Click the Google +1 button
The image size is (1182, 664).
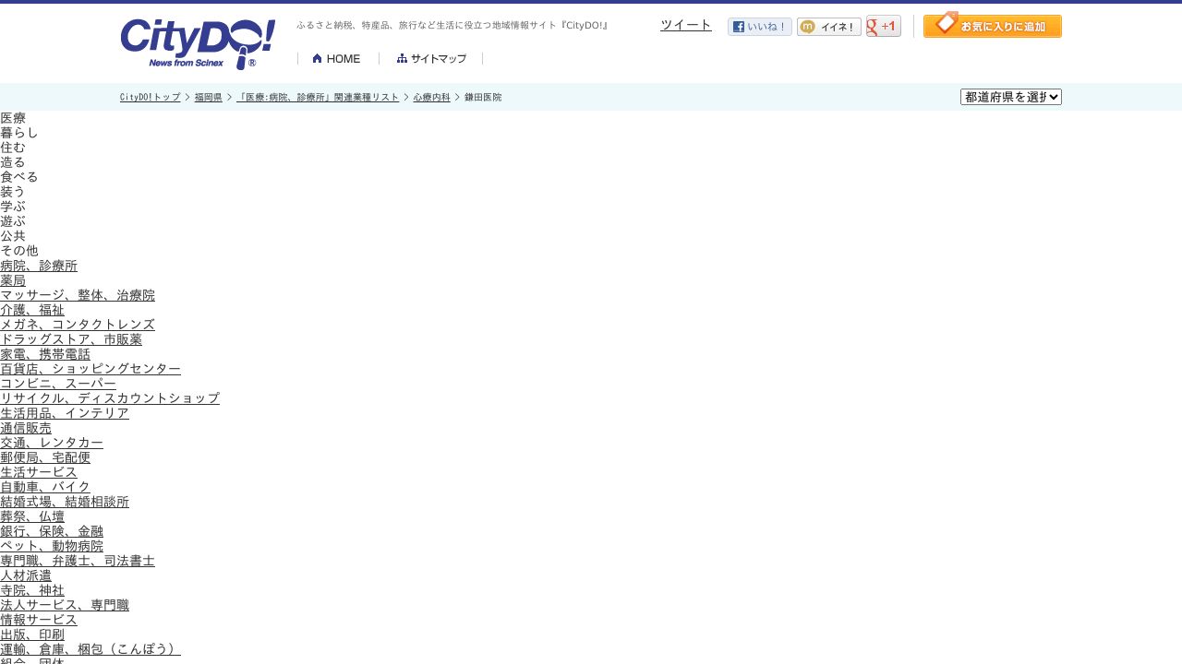coord(883,27)
